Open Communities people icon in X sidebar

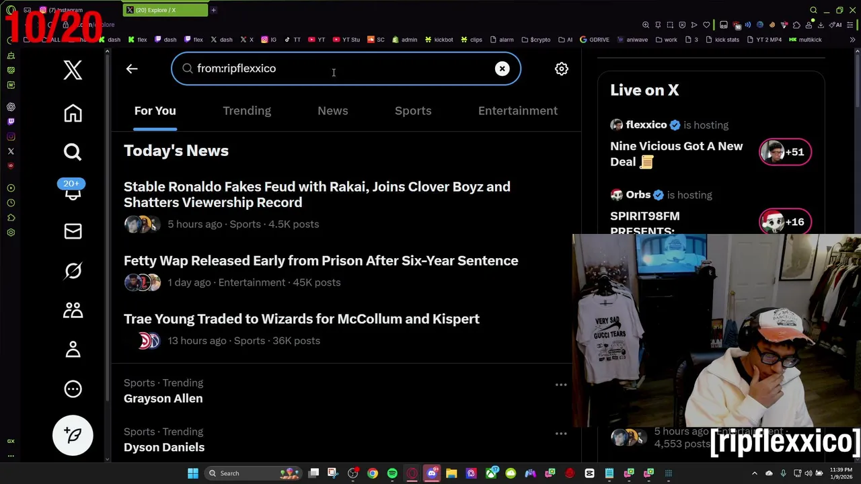coord(73,310)
